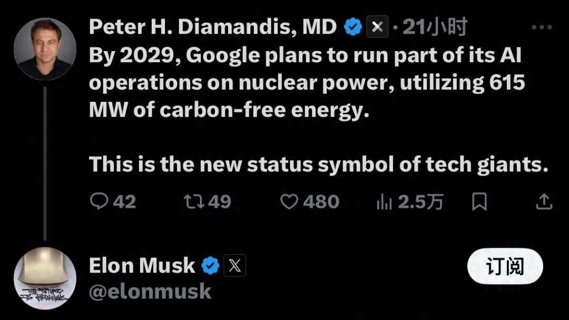This screenshot has width=569, height=320.
Task: Open the Elon Musk display name link
Action: click(142, 266)
